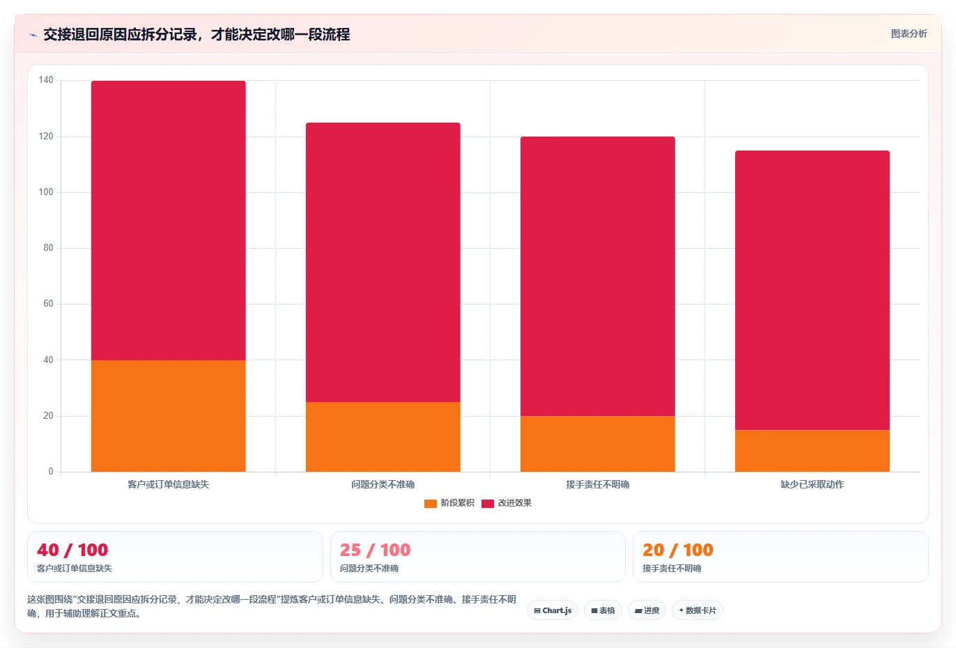Image resolution: width=956 pixels, height=648 pixels.
Task: Click y-axis value 80
Action: [x=48, y=247]
